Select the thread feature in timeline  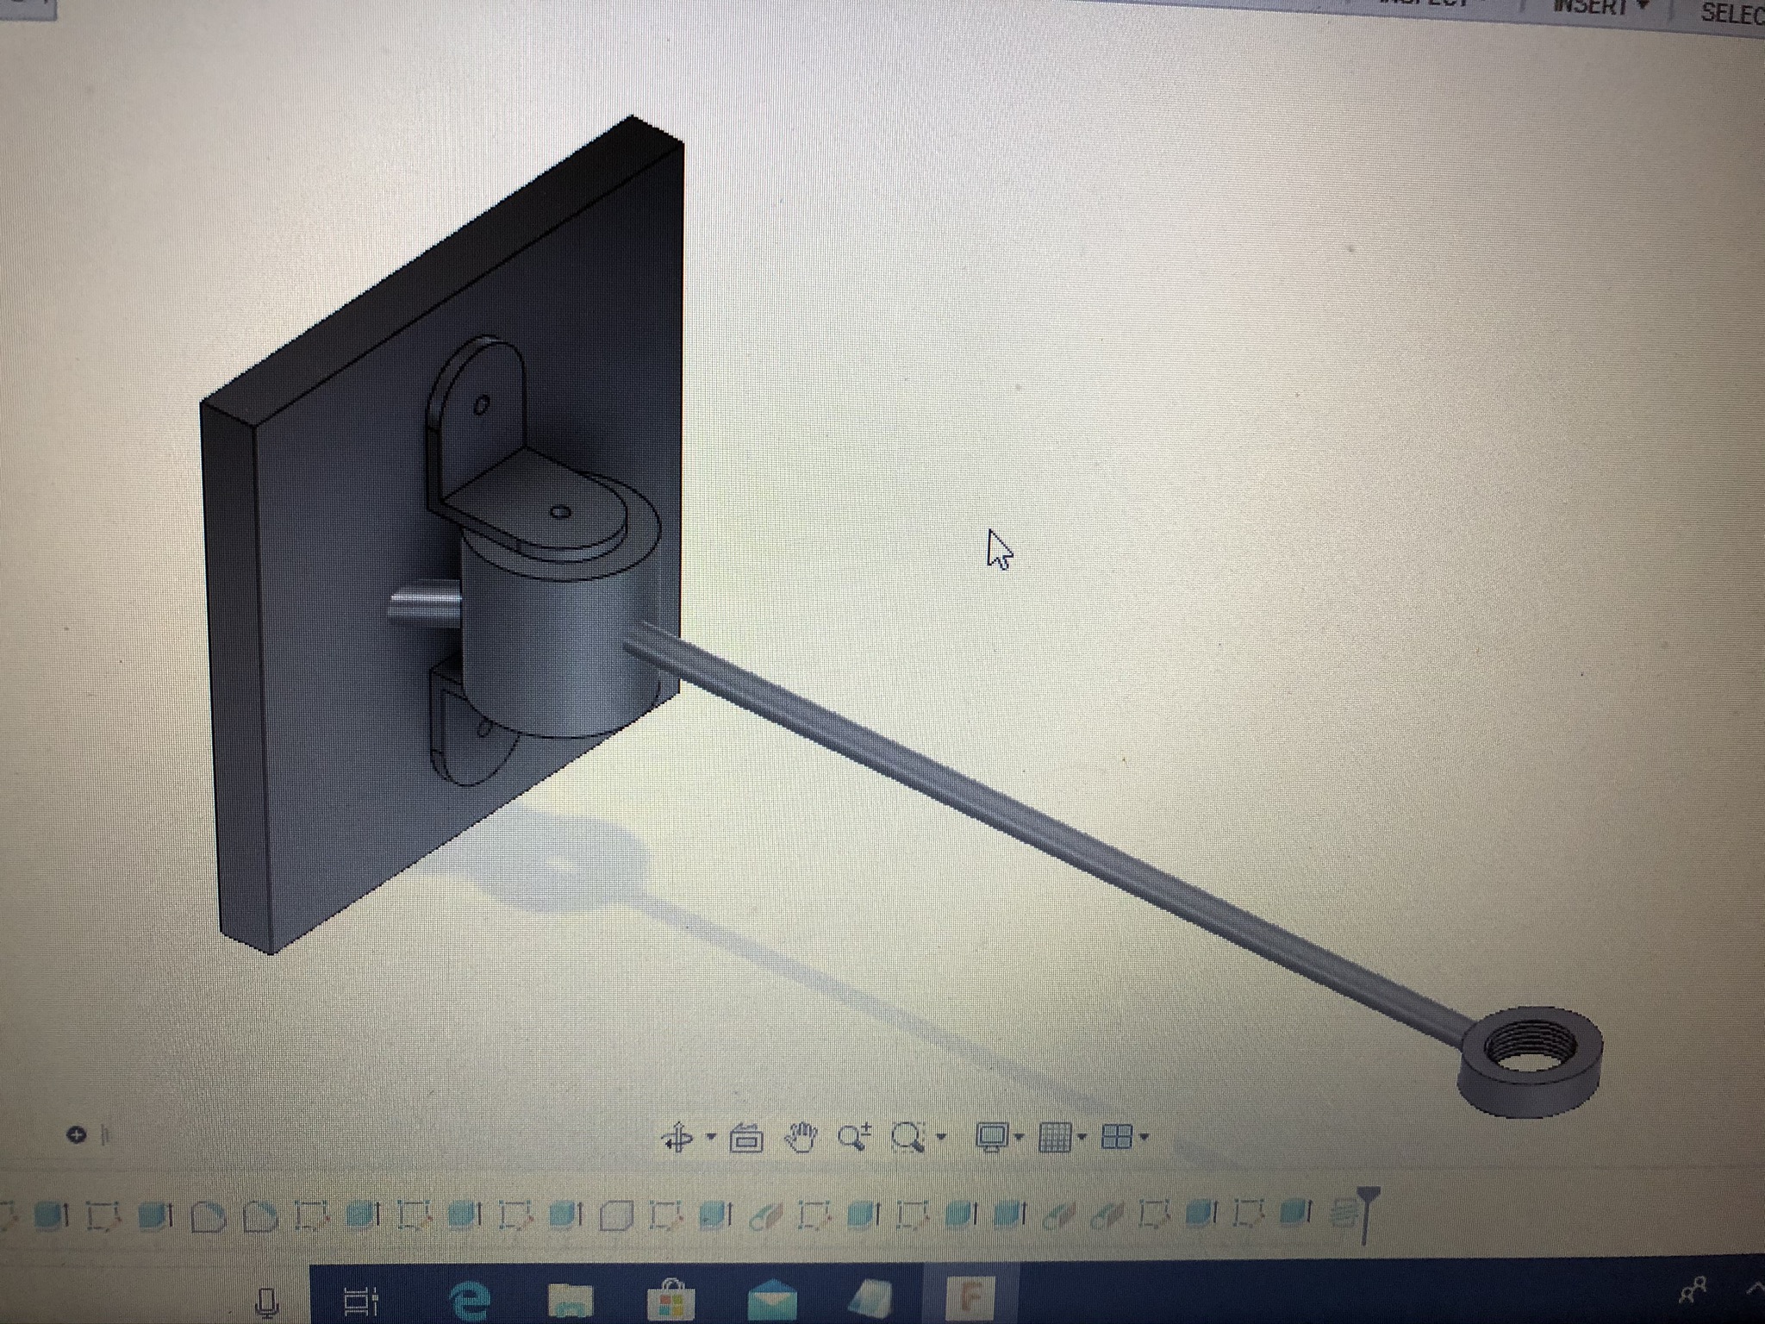1344,1214
